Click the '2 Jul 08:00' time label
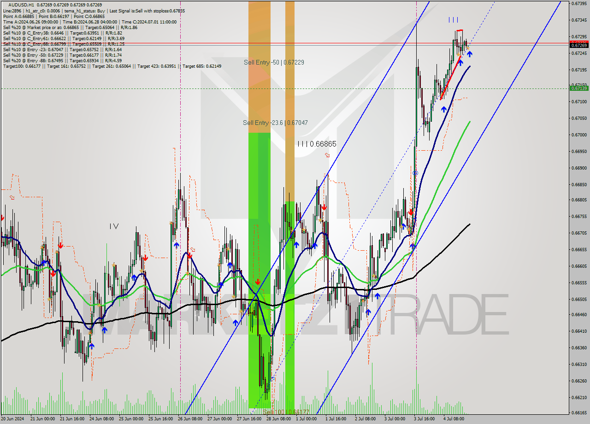This screenshot has width=590, height=424. (x=366, y=419)
